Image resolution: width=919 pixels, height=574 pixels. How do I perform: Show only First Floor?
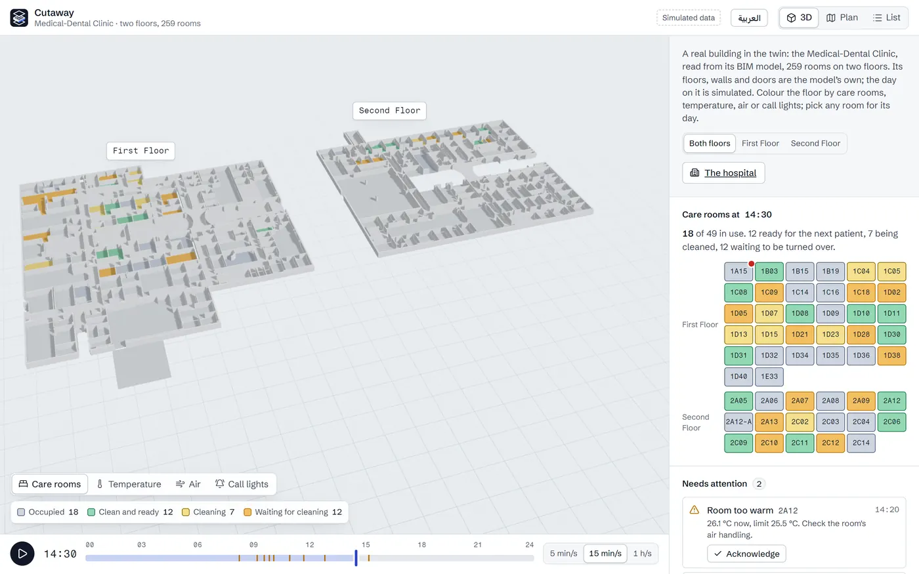[x=760, y=143]
